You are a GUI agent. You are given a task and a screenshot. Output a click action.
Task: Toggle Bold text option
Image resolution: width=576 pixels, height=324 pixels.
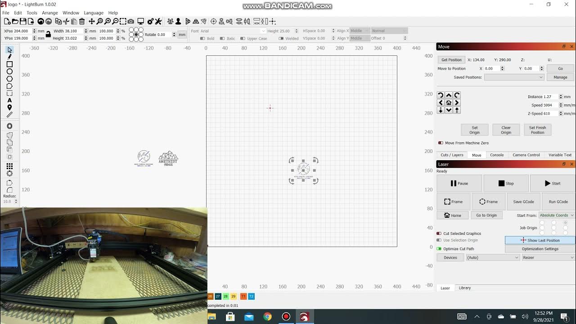pos(202,39)
